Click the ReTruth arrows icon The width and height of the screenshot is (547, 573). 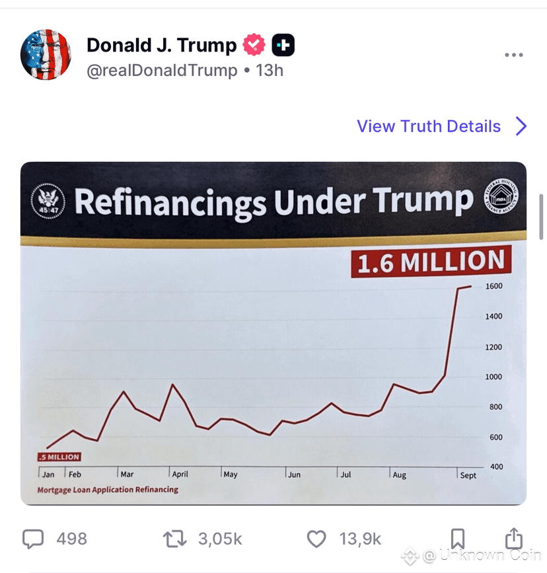174,539
